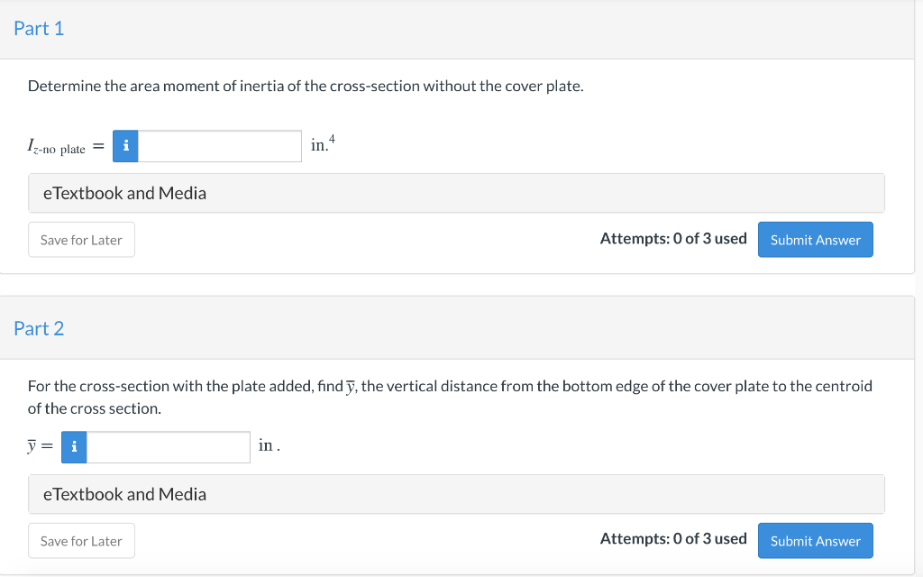Click the Part 1 attempts used counter

click(x=673, y=239)
